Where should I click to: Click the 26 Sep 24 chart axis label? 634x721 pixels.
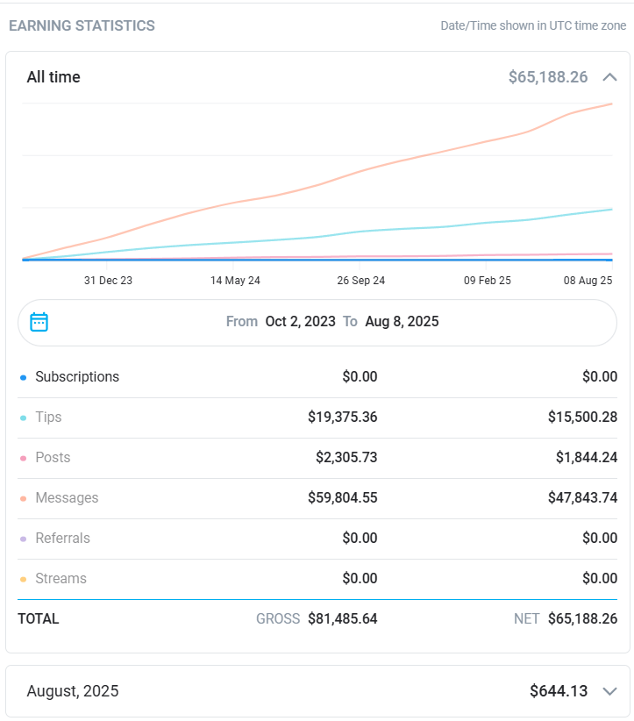(361, 281)
